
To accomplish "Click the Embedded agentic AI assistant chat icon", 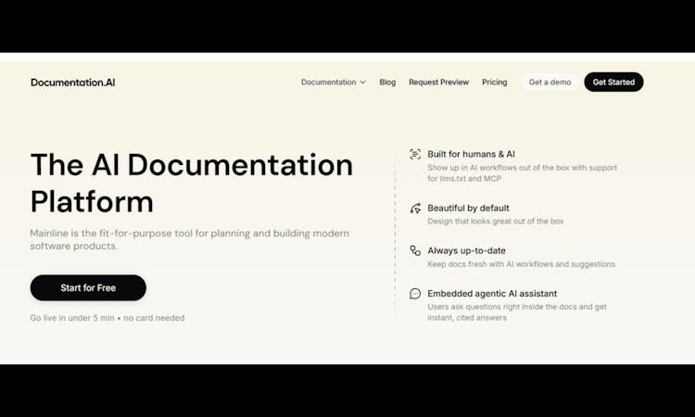I will tap(415, 294).
